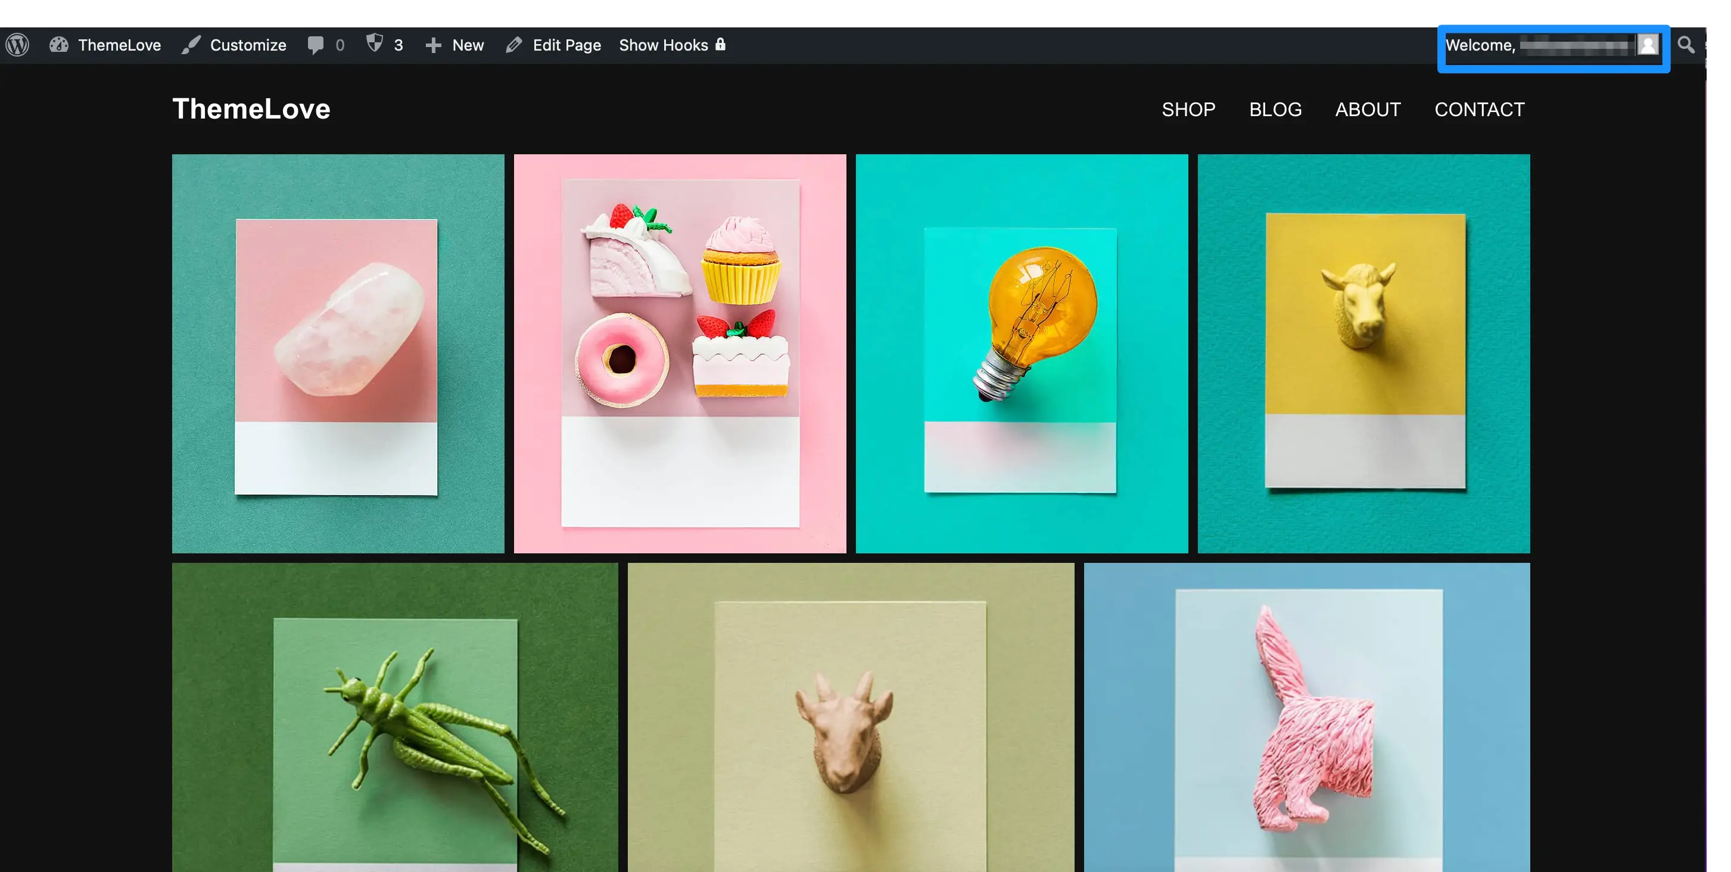Viewport: 1731px width, 872px height.
Task: Open the BLOG navigation menu item
Action: (1275, 110)
